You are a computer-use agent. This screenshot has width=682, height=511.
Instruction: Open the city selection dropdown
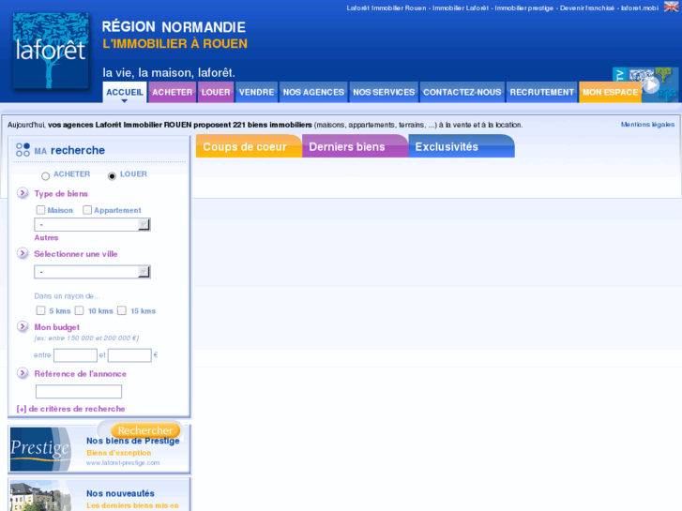point(92,272)
